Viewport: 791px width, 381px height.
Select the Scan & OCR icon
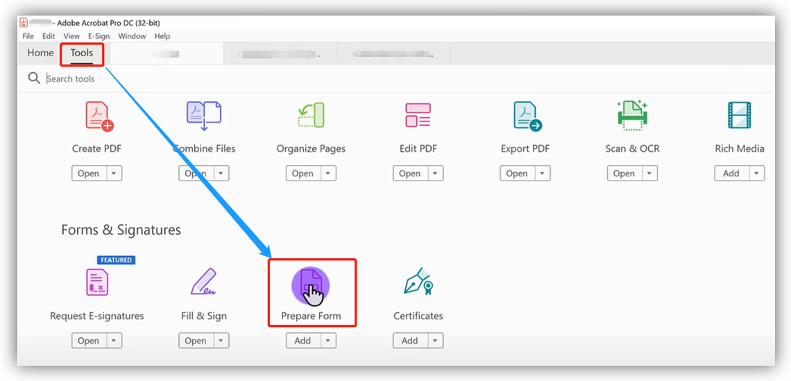pos(632,115)
